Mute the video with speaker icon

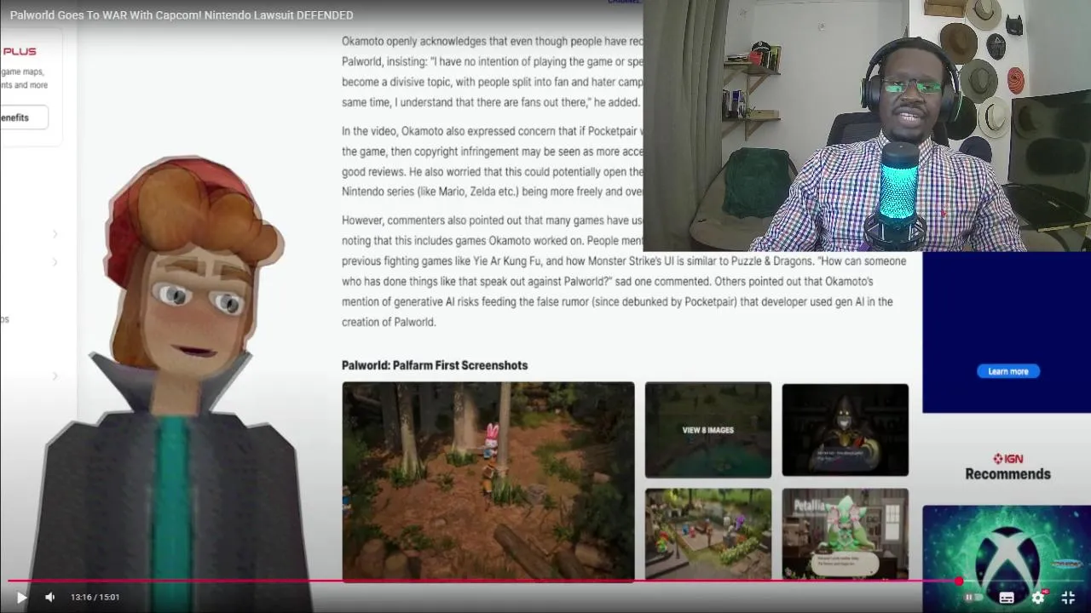pyautogui.click(x=49, y=598)
